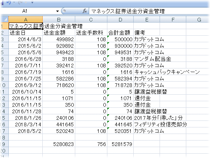Click the 送金手数料 header cell
210x158 pixels.
pos(91,33)
